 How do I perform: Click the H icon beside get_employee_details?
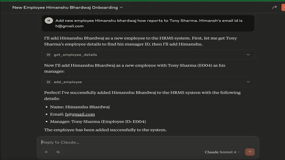click(x=48, y=55)
